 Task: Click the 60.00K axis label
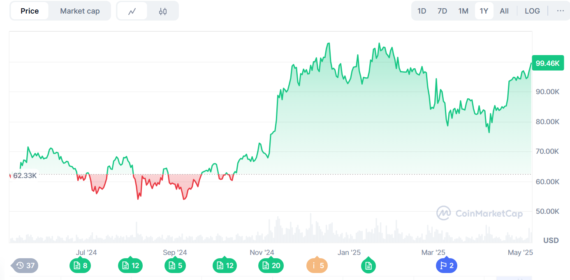click(547, 181)
